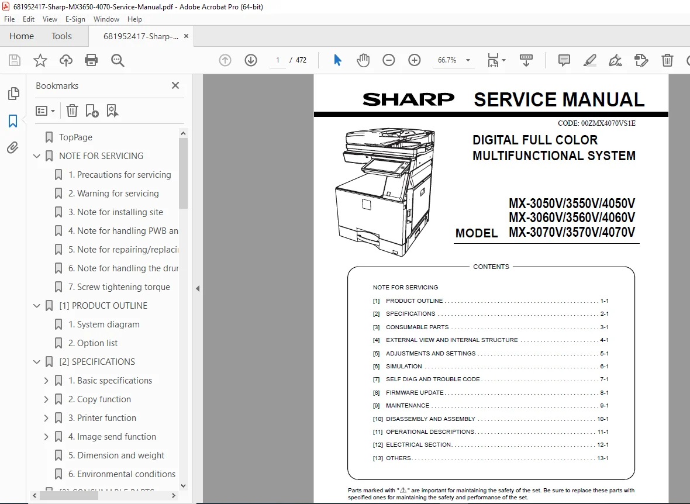690x504 pixels.
Task: Open the Attachments paperclip panel
Action: coord(13,147)
